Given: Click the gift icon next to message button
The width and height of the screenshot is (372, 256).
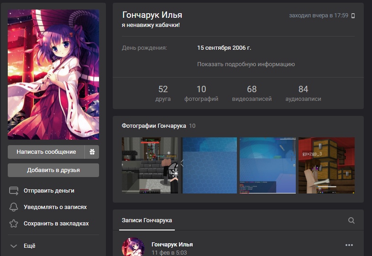Looking at the screenshot, I should pyautogui.click(x=92, y=152).
